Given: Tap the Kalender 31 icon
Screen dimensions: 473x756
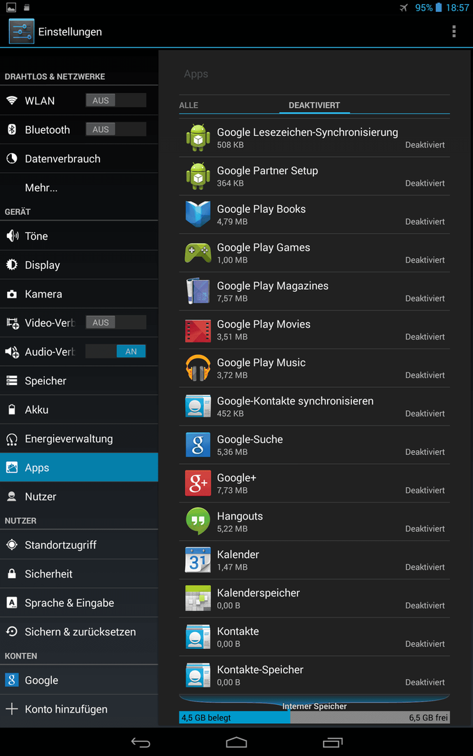Looking at the screenshot, I should [x=198, y=560].
